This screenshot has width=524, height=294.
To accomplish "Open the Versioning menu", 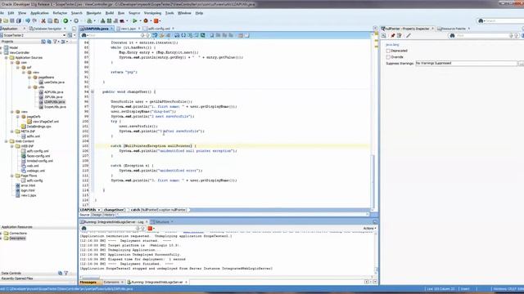I will pos(152,13).
